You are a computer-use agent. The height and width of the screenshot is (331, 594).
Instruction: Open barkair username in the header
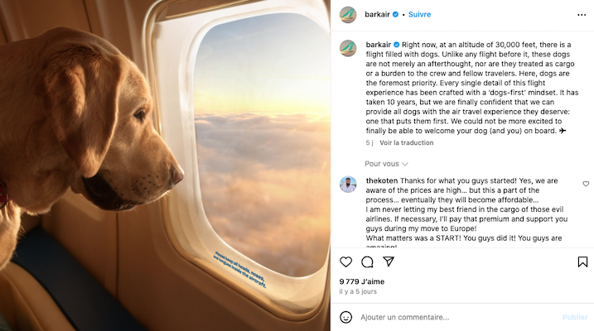pyautogui.click(x=377, y=14)
